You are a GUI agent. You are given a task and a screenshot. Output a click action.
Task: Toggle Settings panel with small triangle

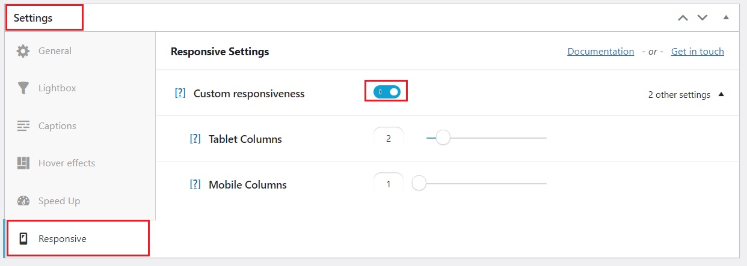tap(726, 17)
